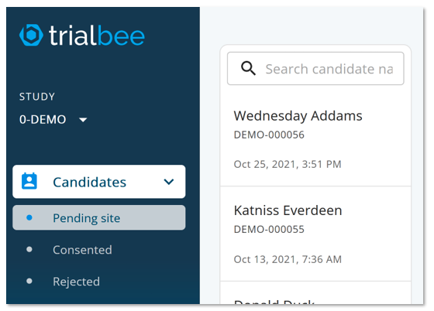This screenshot has height=311, width=434.
Task: Click the trialbee hexagon logo icon
Action: pyautogui.click(x=31, y=35)
